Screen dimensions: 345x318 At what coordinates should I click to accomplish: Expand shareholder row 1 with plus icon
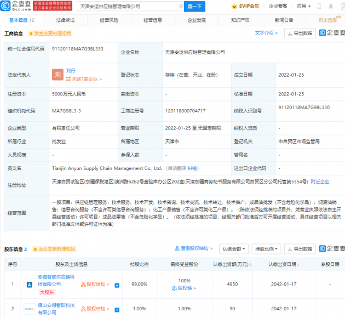[117, 286]
